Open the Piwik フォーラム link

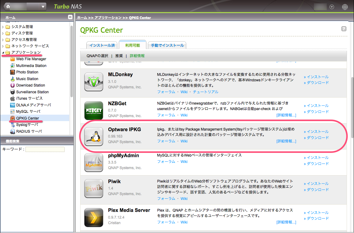166,198
